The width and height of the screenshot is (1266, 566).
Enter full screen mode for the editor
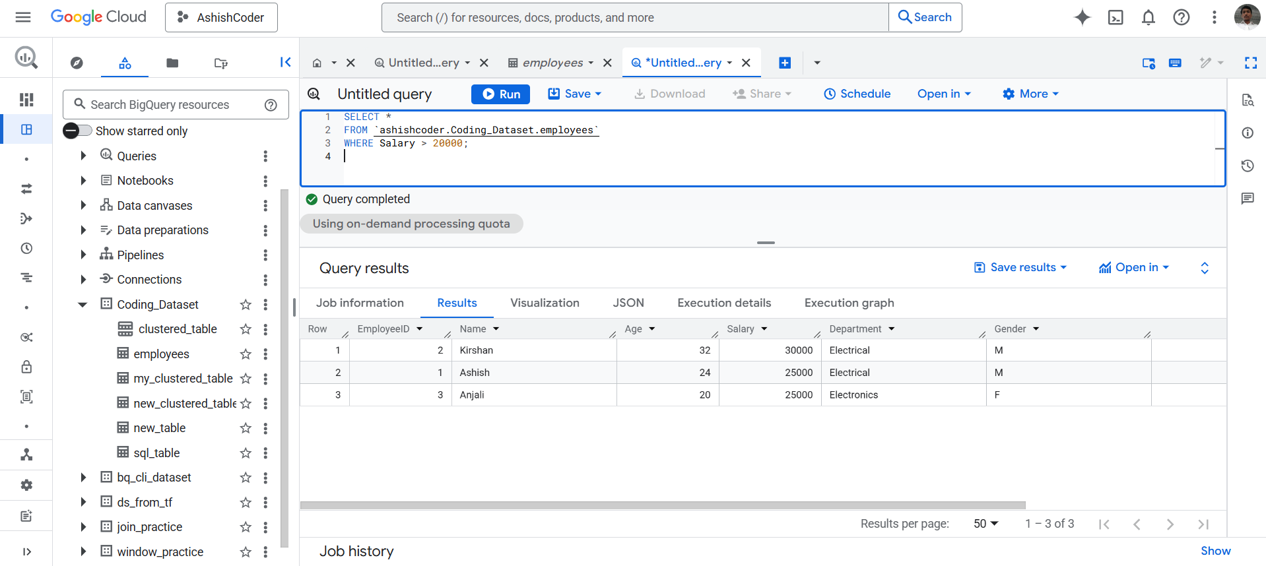tap(1251, 63)
